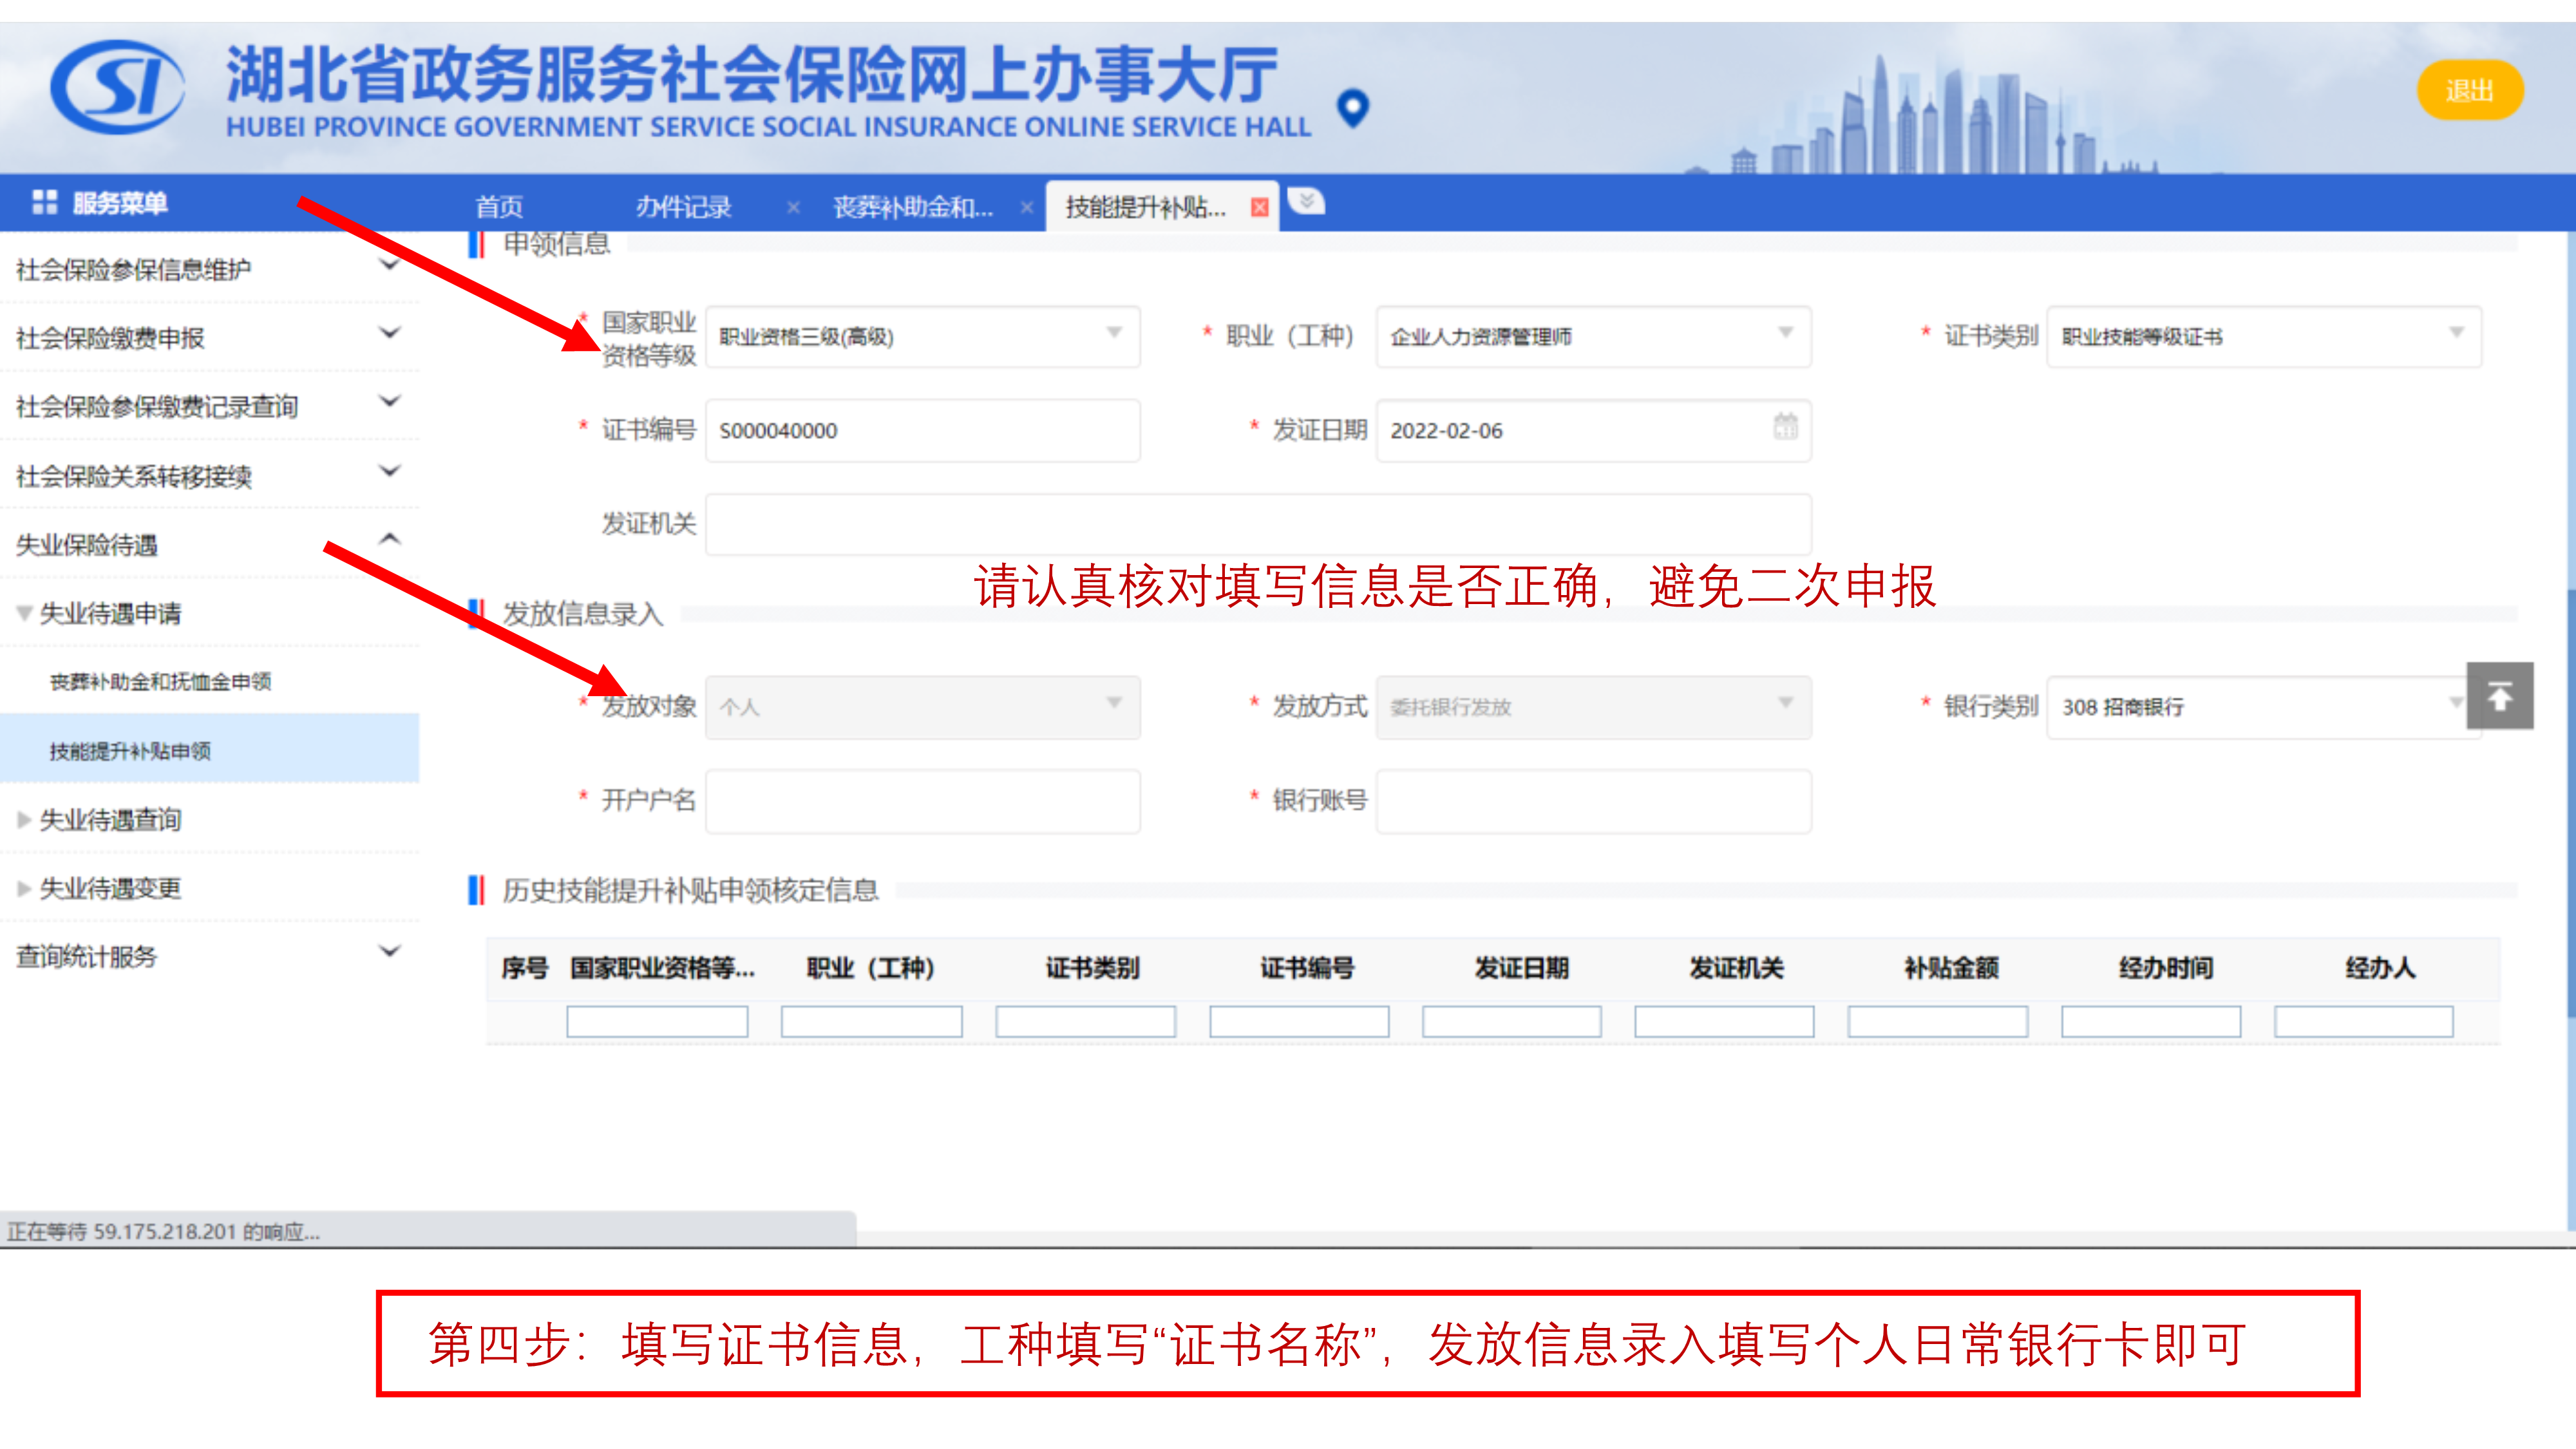Expand 查询统计服务 menu
Viewport: 2576px width, 1449px height.
209,956
